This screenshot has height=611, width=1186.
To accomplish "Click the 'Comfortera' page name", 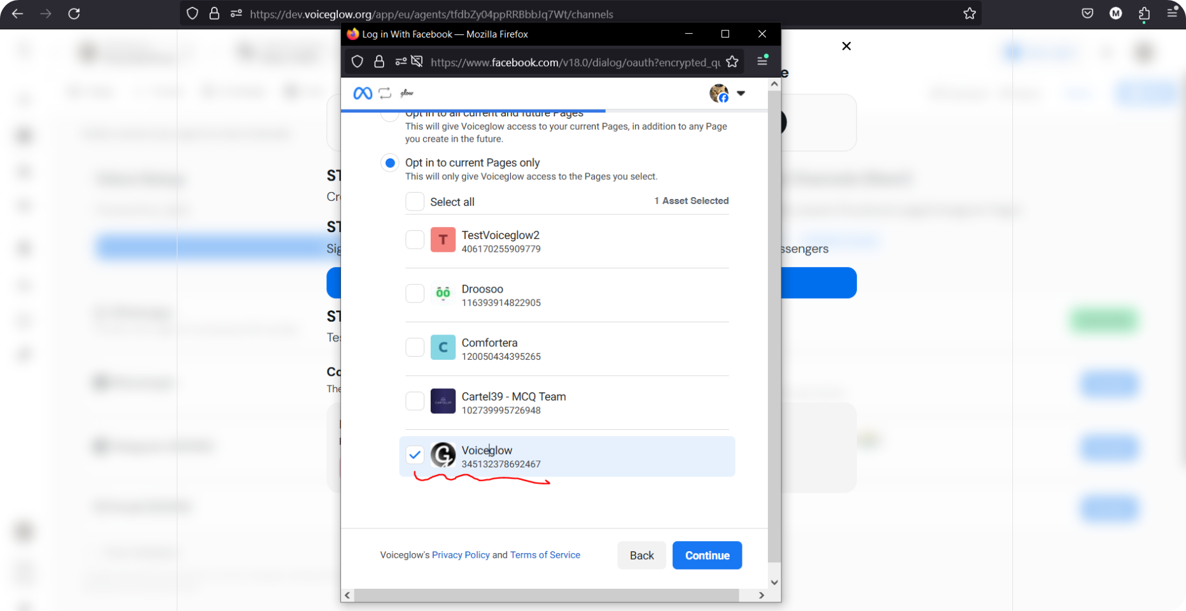I will (490, 343).
